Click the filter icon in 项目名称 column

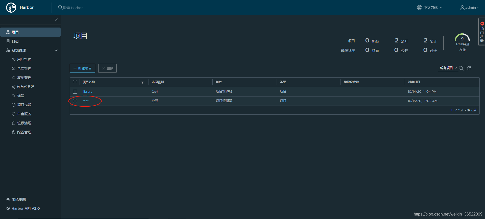tap(142, 82)
